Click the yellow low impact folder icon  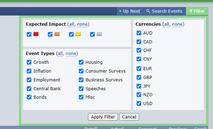click(78, 34)
